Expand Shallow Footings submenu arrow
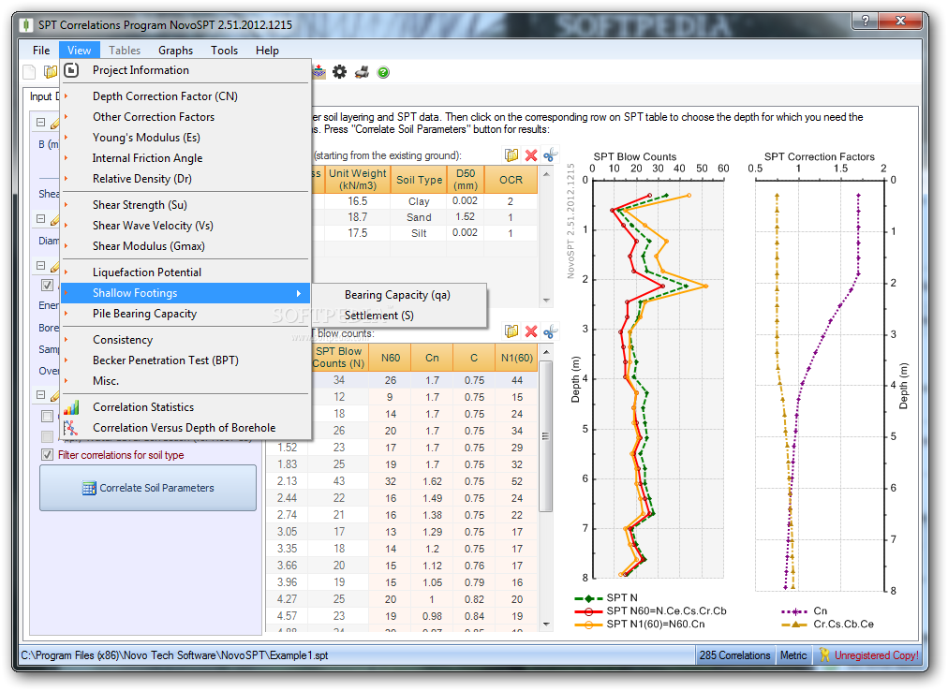This screenshot has height=691, width=948. pyautogui.click(x=299, y=293)
